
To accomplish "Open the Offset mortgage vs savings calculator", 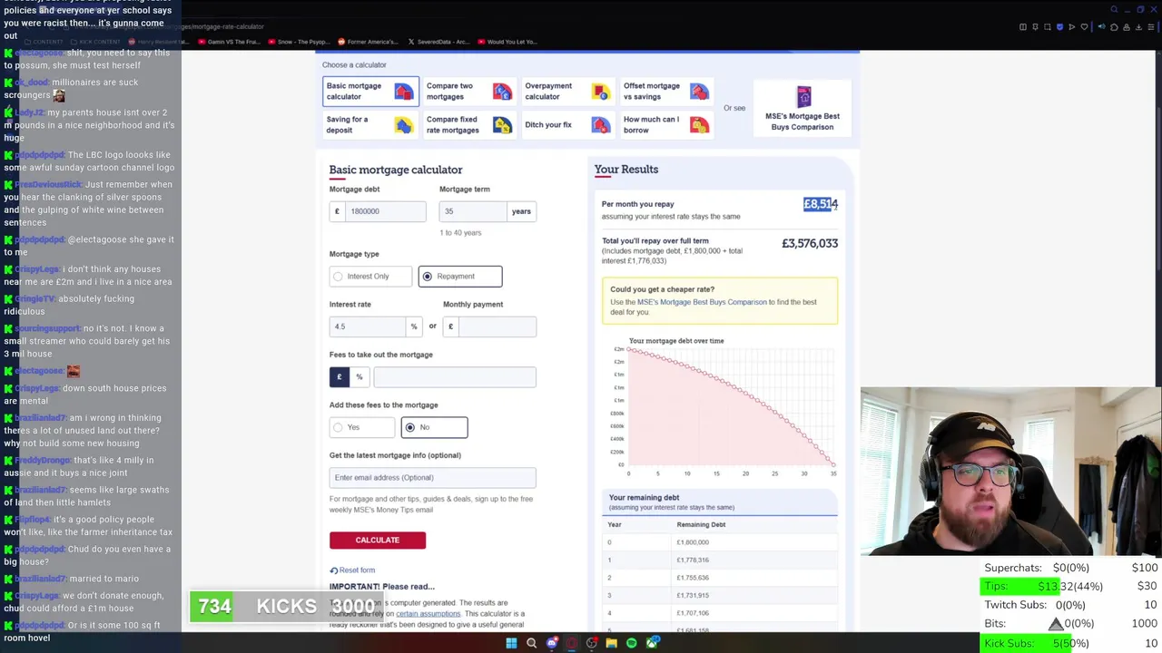I will (x=665, y=92).
